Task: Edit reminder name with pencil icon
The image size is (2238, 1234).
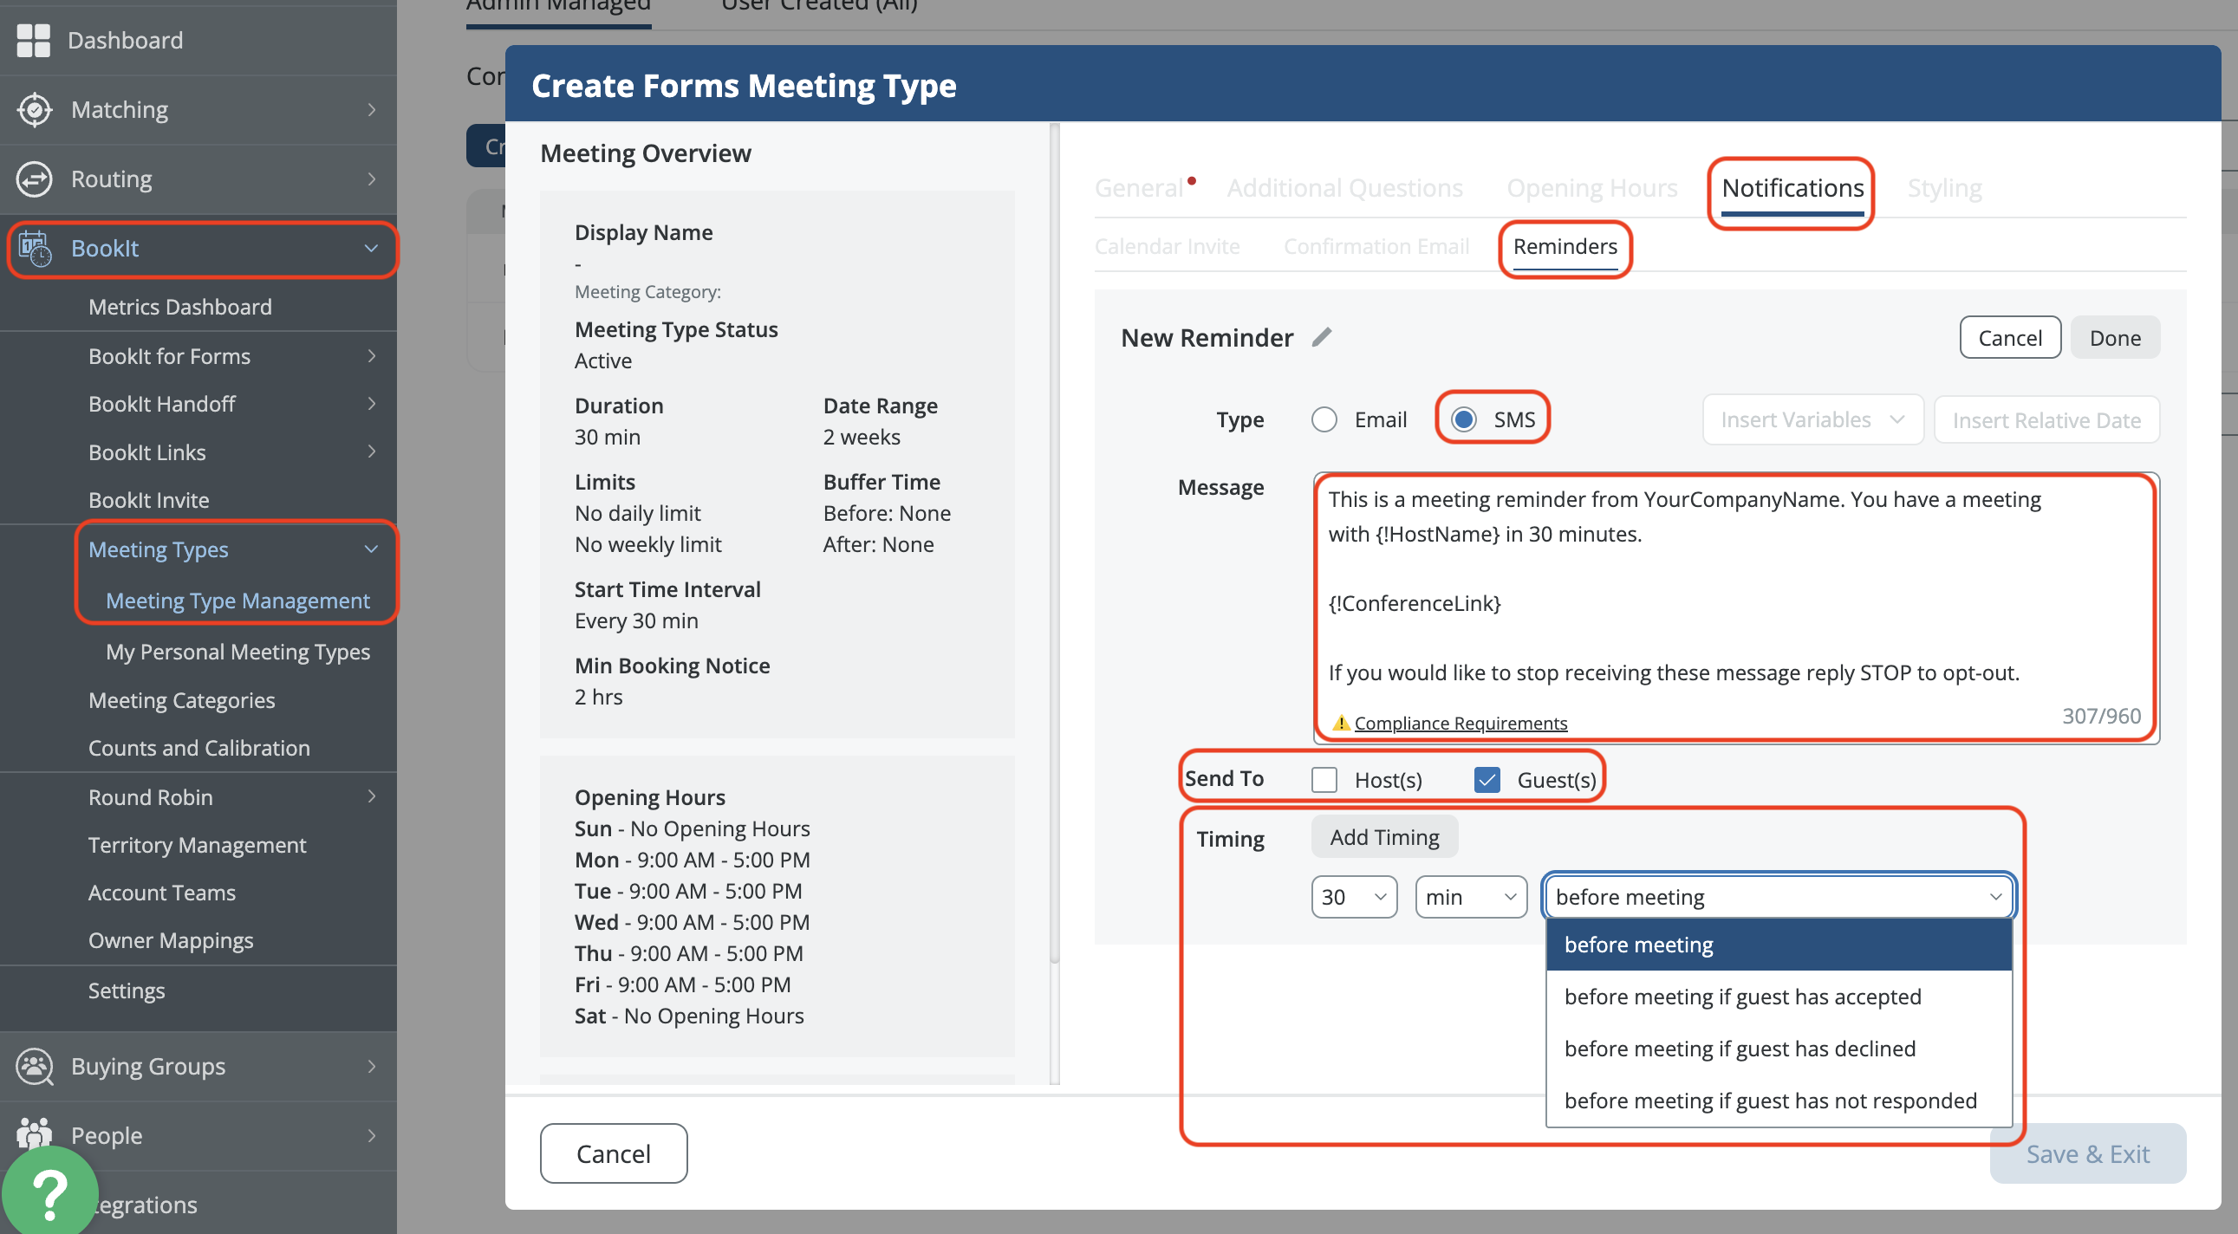Action: click(1322, 337)
